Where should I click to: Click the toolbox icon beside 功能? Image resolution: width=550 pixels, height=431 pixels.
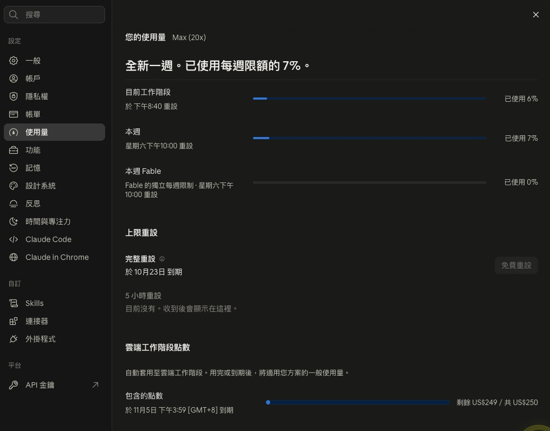(x=14, y=150)
